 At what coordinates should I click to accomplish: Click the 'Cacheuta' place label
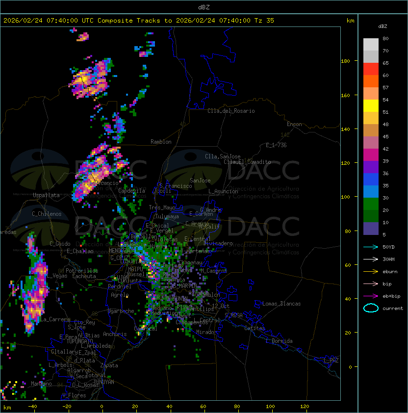coord(84,276)
